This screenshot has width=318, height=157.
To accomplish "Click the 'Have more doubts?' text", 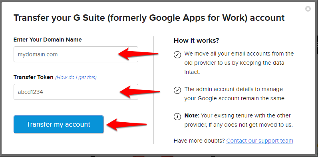I will (199, 141).
